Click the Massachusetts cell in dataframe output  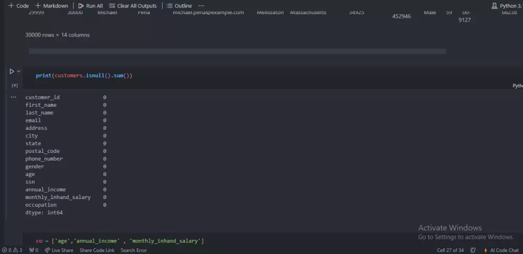click(x=308, y=13)
